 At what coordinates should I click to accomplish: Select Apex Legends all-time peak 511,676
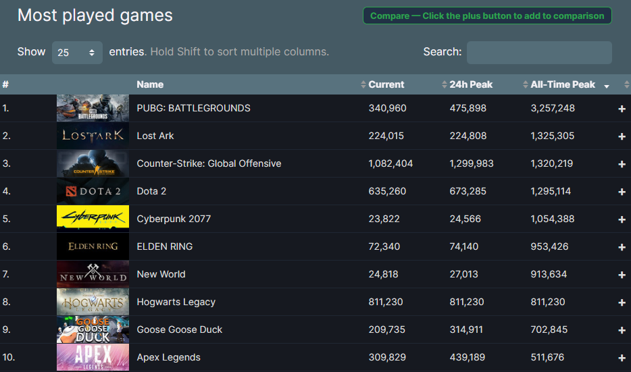(547, 357)
